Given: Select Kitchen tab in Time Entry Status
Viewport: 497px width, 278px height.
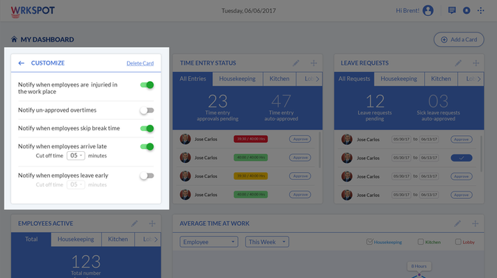Looking at the screenshot, I should 279,79.
